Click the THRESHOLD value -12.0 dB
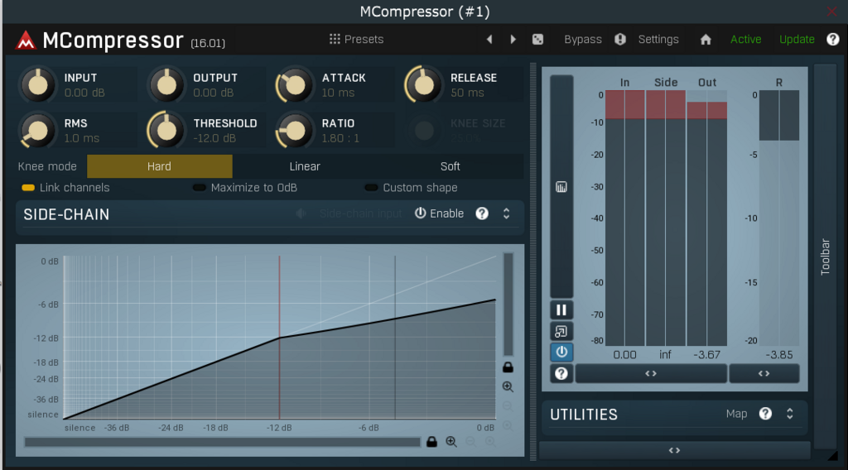The width and height of the screenshot is (848, 470). [x=214, y=138]
